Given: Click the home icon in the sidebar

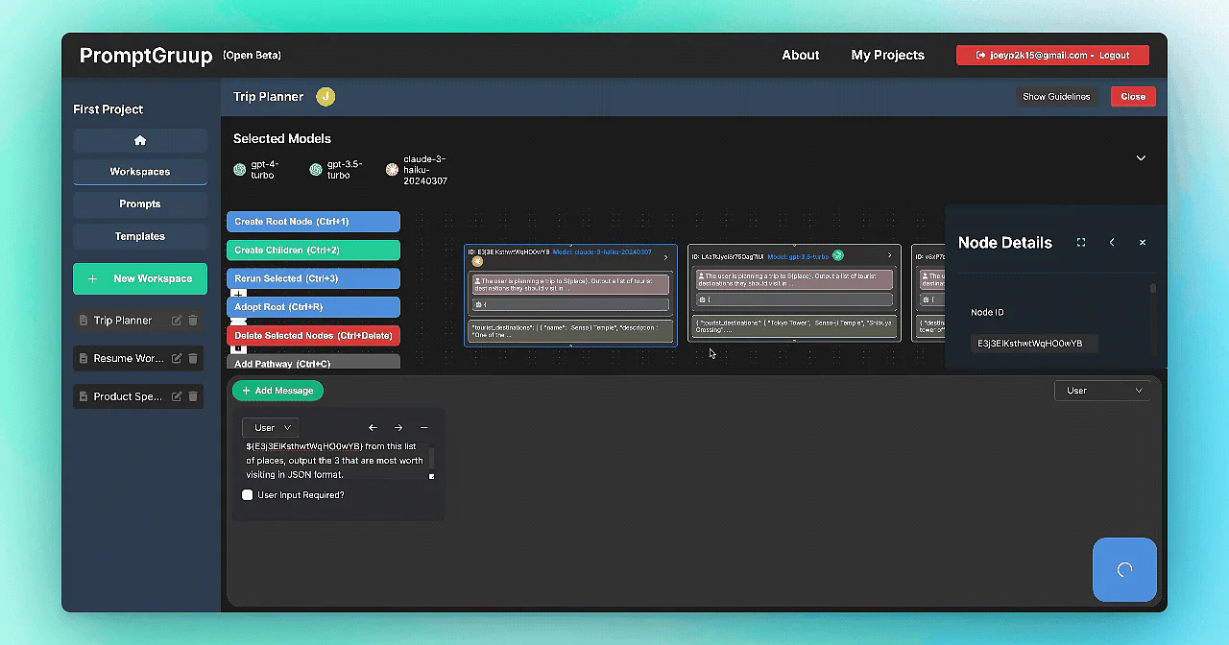Looking at the screenshot, I should point(139,140).
